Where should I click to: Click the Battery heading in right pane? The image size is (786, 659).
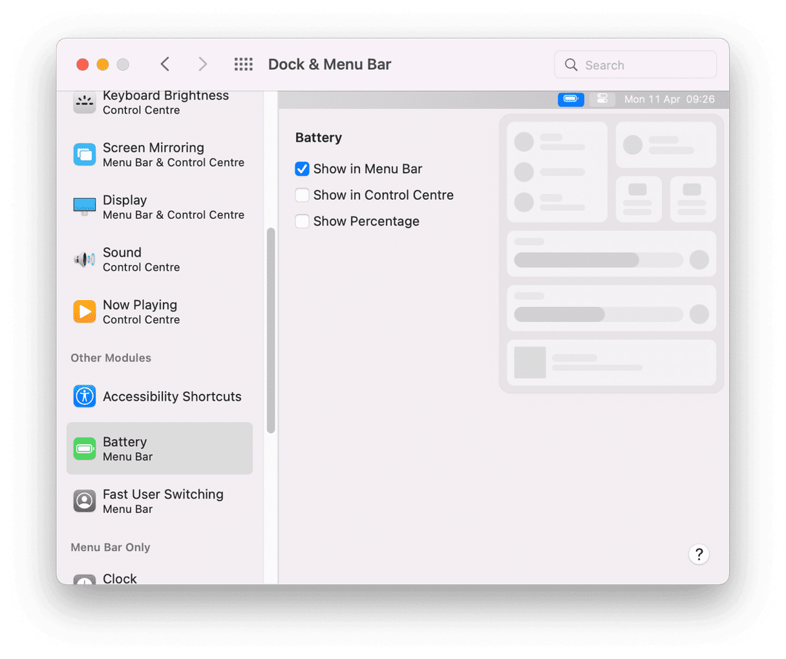click(319, 138)
